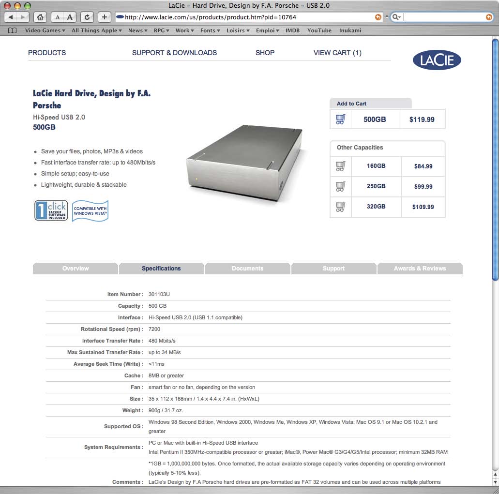Click the window resize grip corner
The height and width of the screenshot is (494, 499).
495,490
